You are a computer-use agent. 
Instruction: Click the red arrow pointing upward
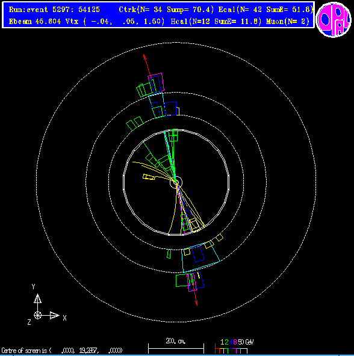(x=147, y=65)
